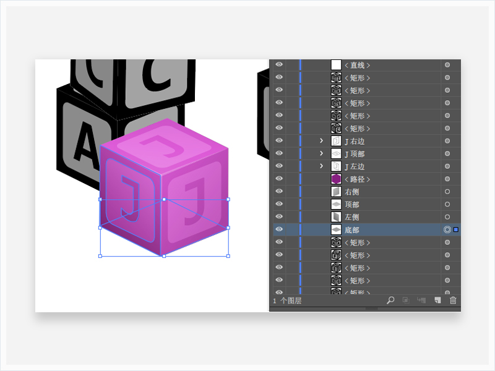Viewport: 495px width, 371px height.
Task: Click target circle of 顶部 layer
Action: (447, 205)
